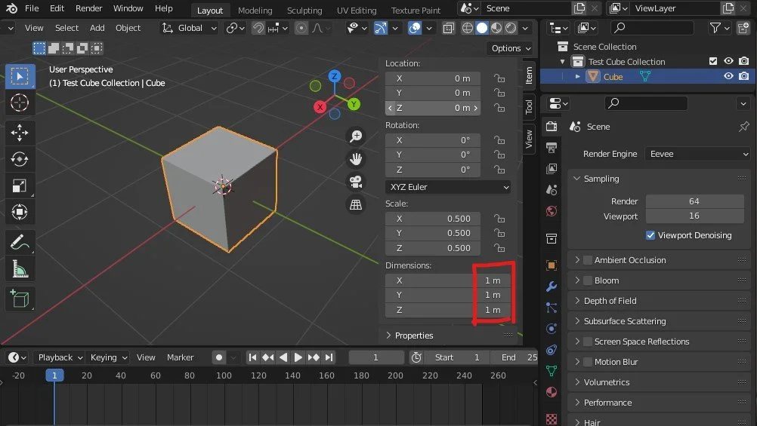Switch perspective/orthographic grid icon
The height and width of the screenshot is (426, 757).
[356, 204]
